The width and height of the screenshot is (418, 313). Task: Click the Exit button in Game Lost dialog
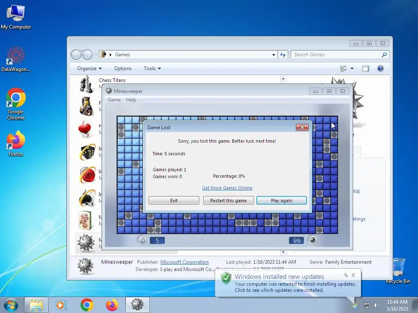pyautogui.click(x=174, y=201)
